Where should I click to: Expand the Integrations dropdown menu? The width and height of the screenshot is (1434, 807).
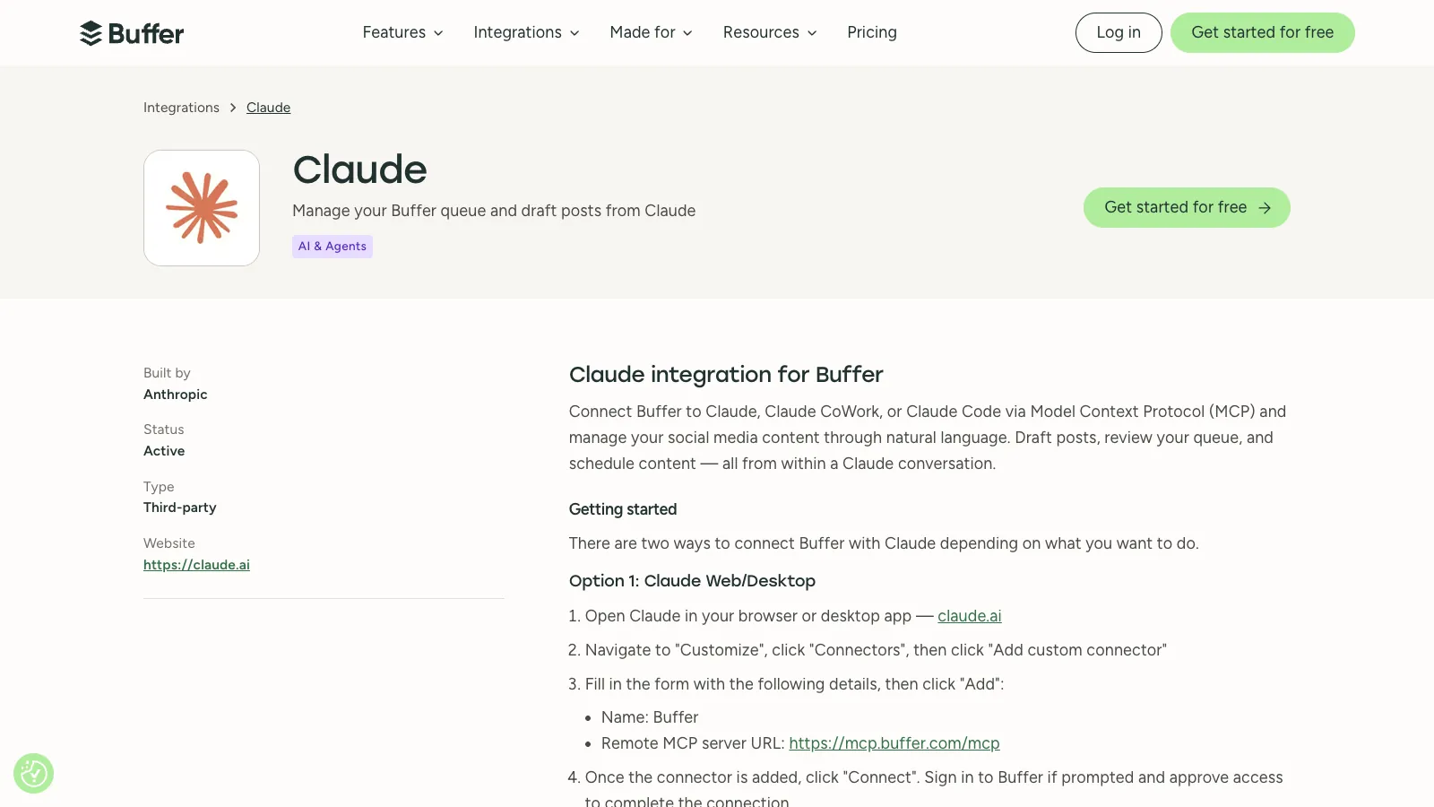coord(526,32)
